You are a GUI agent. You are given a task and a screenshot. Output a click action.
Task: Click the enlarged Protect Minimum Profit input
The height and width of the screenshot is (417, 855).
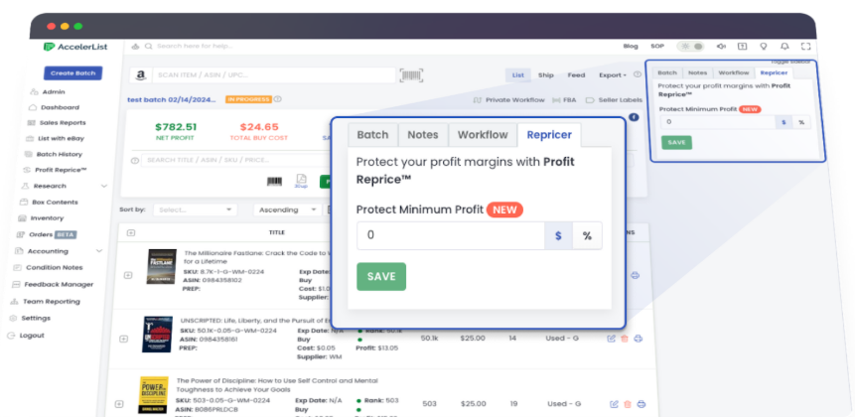tap(450, 235)
